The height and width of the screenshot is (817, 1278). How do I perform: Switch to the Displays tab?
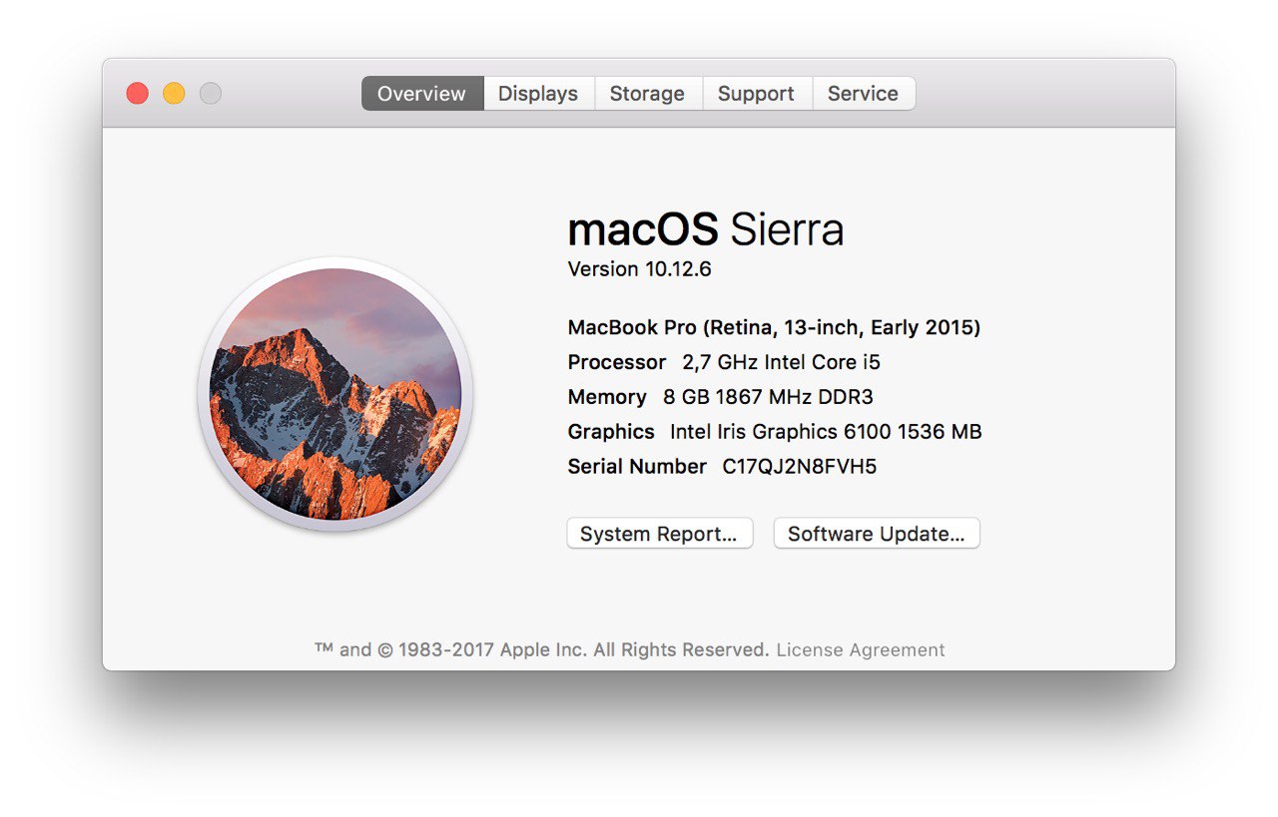[x=538, y=94]
